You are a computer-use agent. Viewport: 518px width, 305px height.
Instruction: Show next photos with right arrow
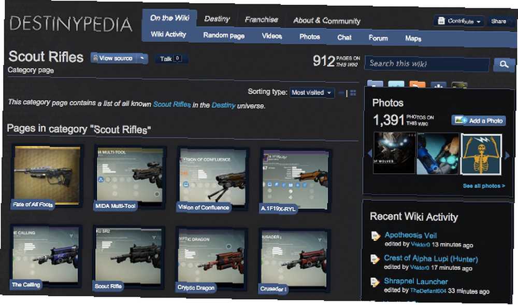coord(507,156)
